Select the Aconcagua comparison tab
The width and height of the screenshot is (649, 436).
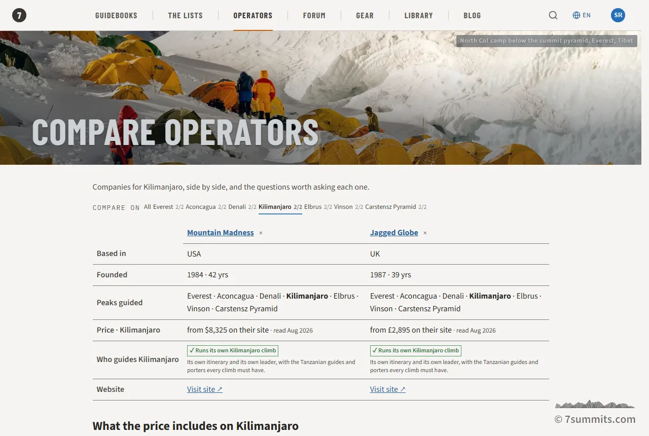[206, 207]
